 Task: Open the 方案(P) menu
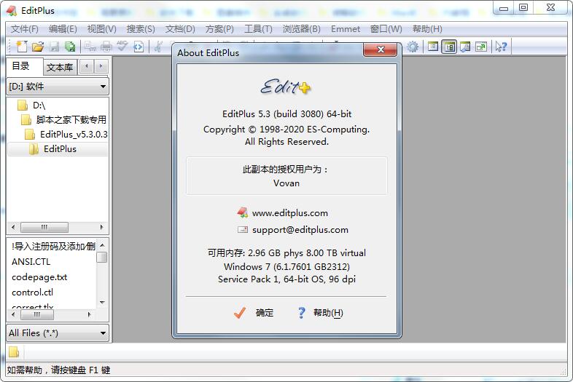[x=219, y=29]
